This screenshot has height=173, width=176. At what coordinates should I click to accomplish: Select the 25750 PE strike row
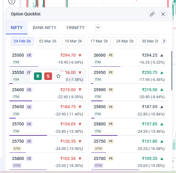click(129, 145)
